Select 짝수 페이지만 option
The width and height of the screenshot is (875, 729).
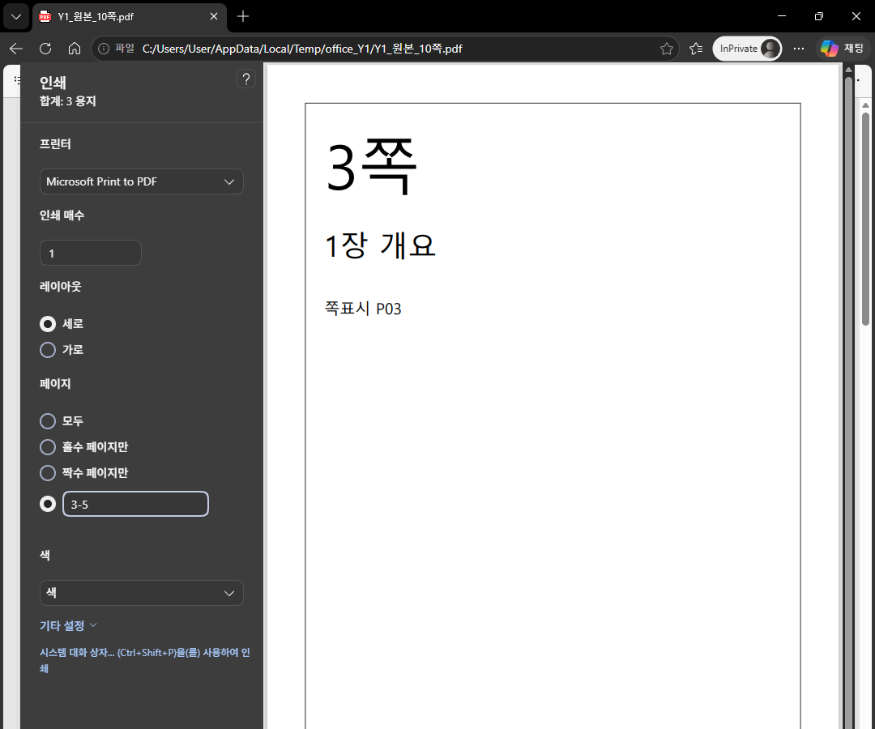pyautogui.click(x=48, y=473)
